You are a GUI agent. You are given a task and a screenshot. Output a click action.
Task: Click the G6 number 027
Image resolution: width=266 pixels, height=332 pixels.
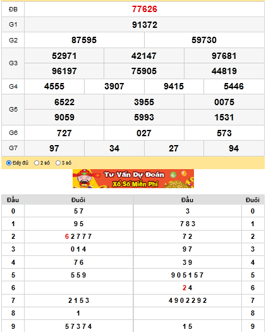[x=144, y=133]
